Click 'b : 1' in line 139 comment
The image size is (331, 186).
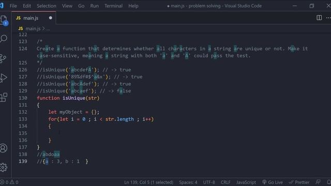(x=72, y=161)
